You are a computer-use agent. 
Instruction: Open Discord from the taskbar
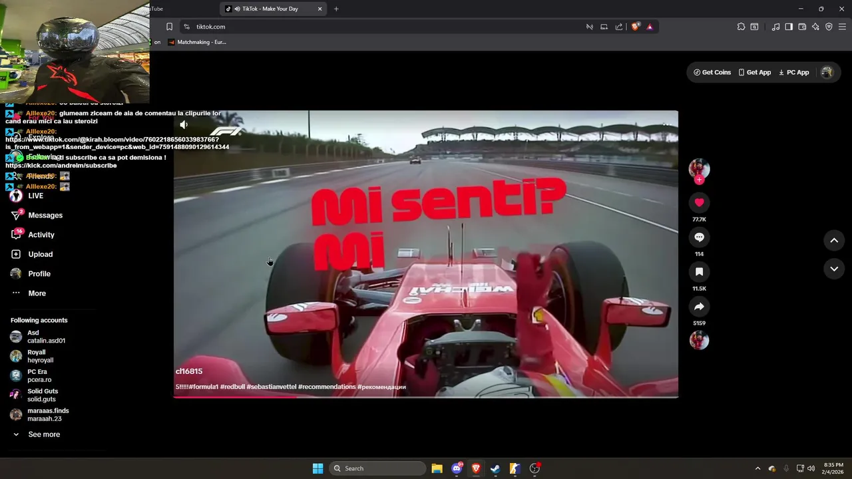pos(457,468)
